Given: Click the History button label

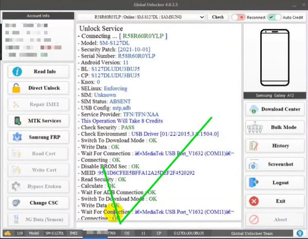Looking at the screenshot, I should (280, 146).
